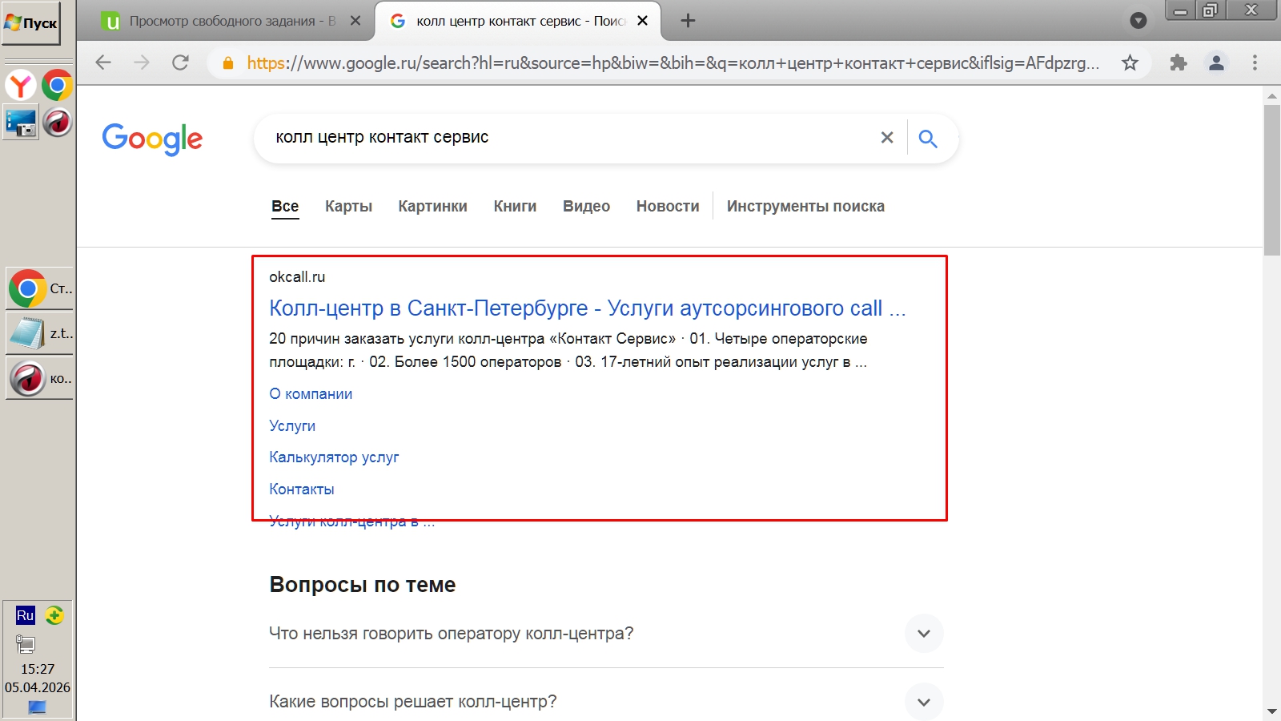Launch Yandex Browser from quick launch

pyautogui.click(x=21, y=85)
